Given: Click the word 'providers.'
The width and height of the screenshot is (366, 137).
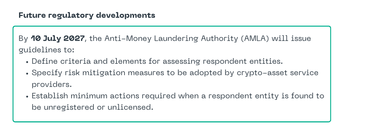Looking at the screenshot, I should tap(51, 85).
